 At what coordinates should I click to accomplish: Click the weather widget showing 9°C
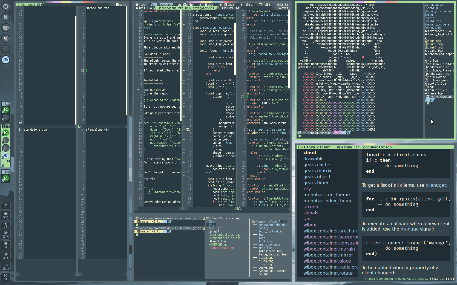(5, 215)
